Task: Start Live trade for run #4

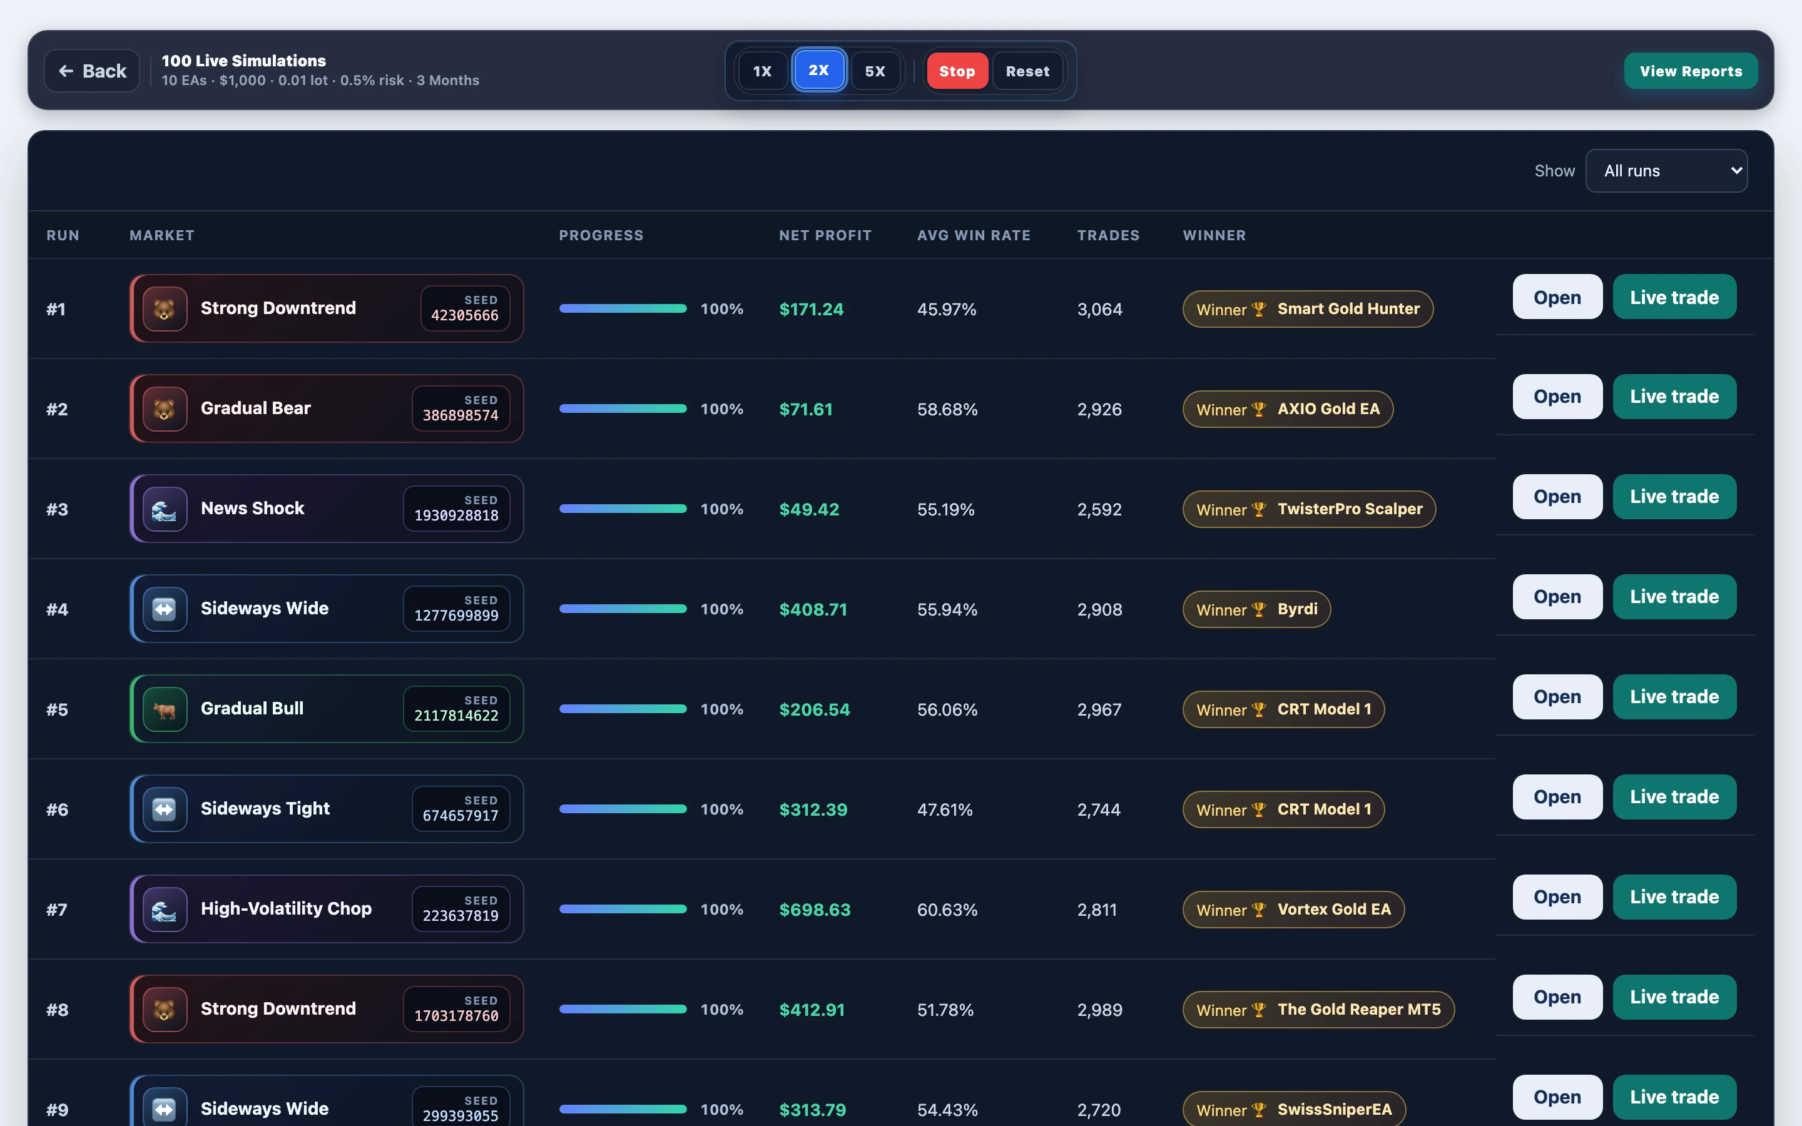Action: 1674,597
